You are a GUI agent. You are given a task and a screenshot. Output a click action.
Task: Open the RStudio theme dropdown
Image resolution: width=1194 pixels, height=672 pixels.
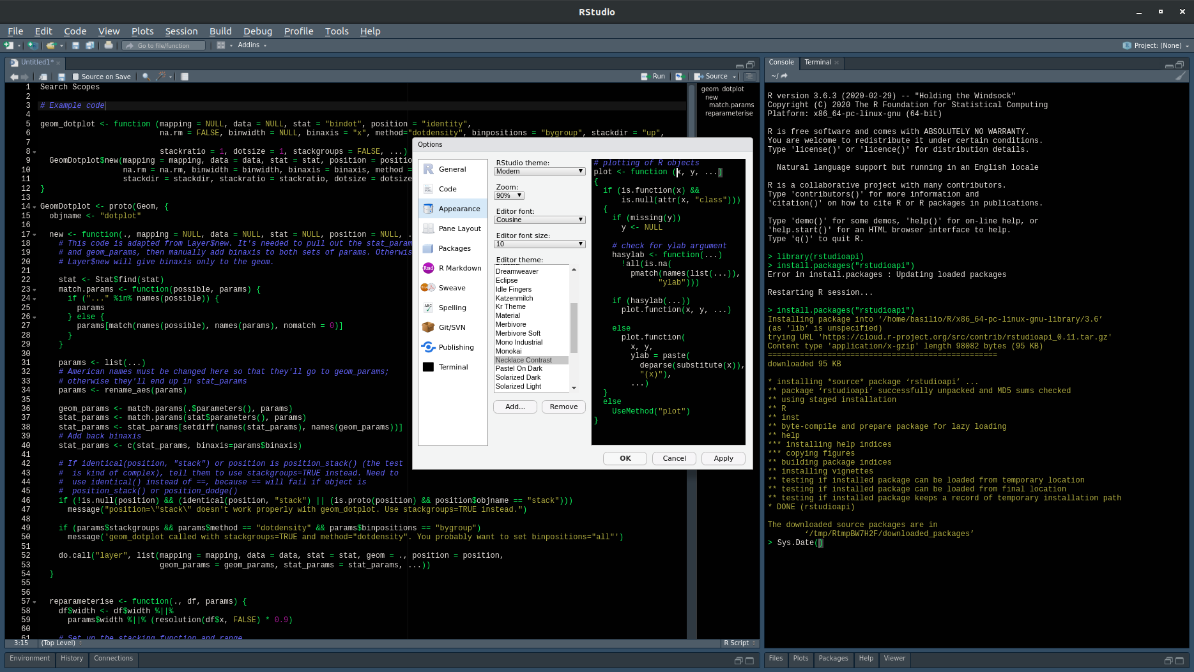tap(540, 171)
